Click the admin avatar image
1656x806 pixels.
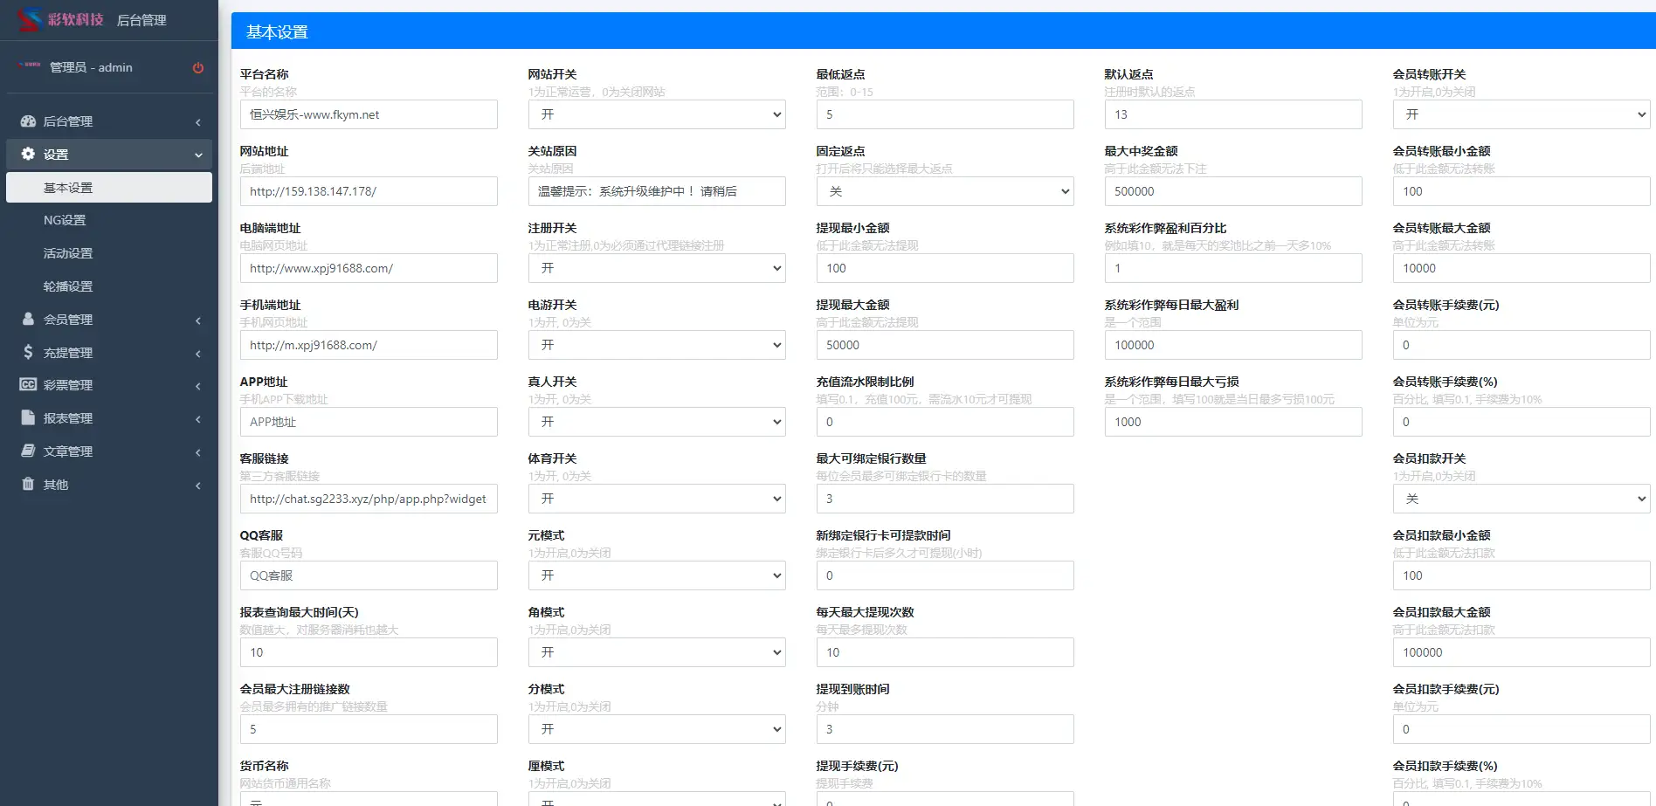click(29, 65)
